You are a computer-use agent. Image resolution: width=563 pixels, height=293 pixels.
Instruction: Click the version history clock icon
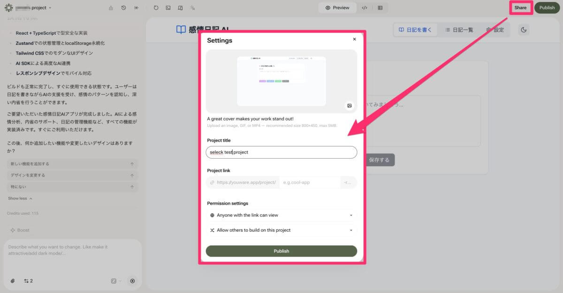point(123,8)
